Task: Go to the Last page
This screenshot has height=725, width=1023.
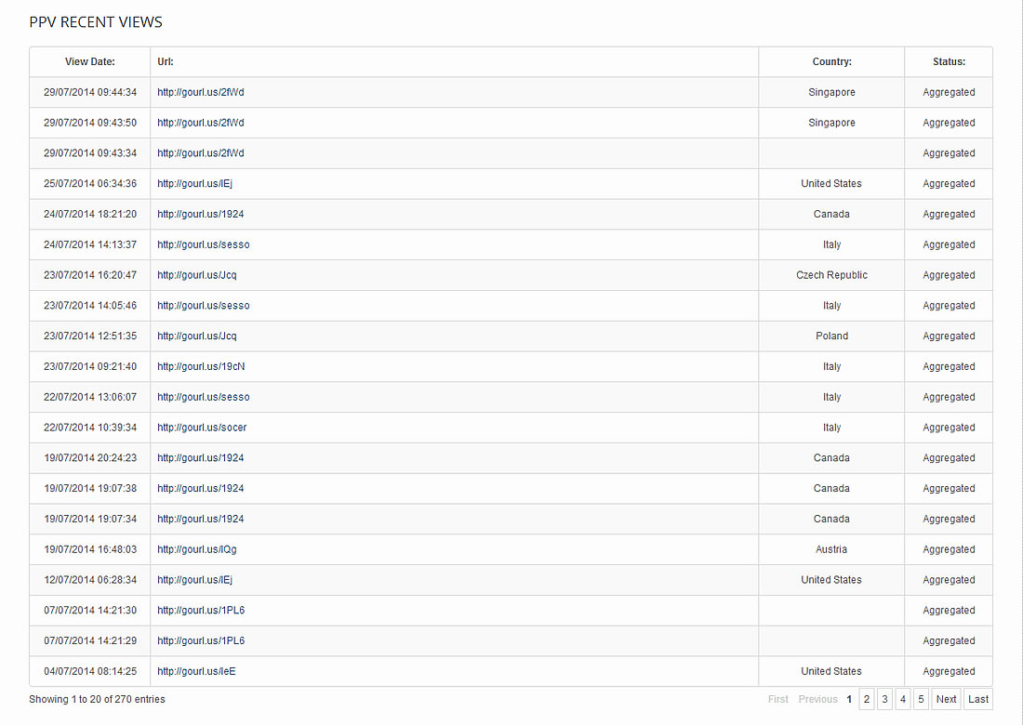Action: (978, 699)
